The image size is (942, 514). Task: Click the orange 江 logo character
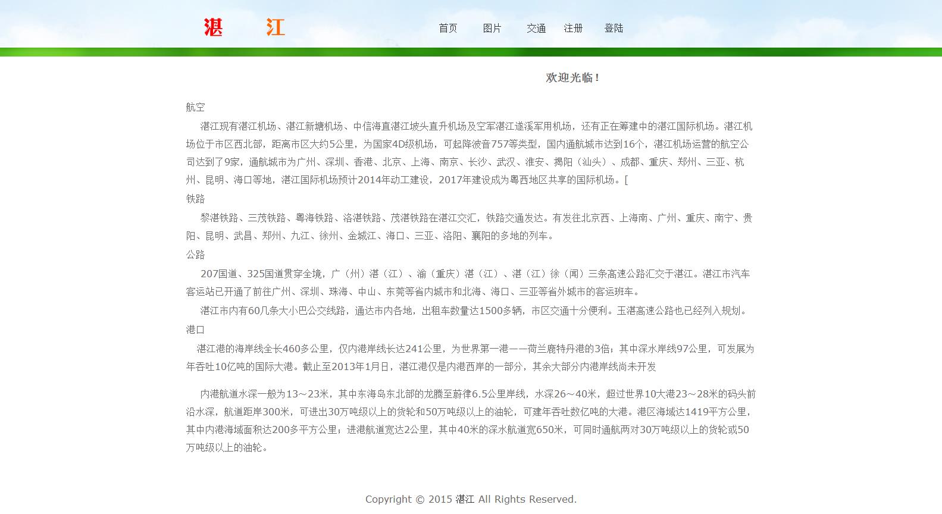tap(275, 27)
